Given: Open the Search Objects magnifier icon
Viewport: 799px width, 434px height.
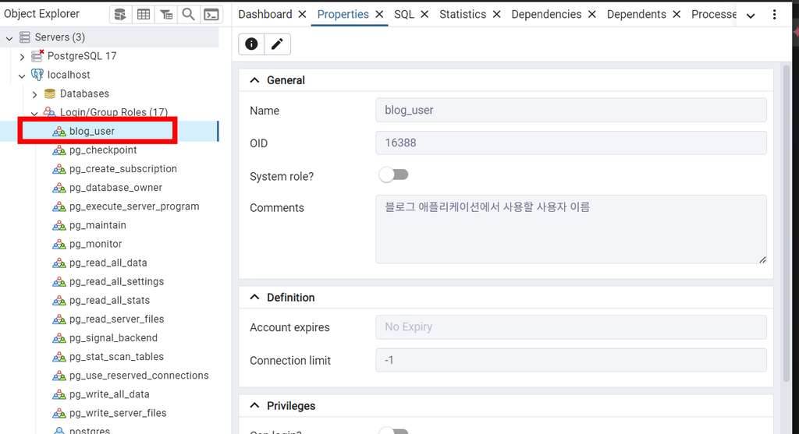Looking at the screenshot, I should [x=189, y=14].
